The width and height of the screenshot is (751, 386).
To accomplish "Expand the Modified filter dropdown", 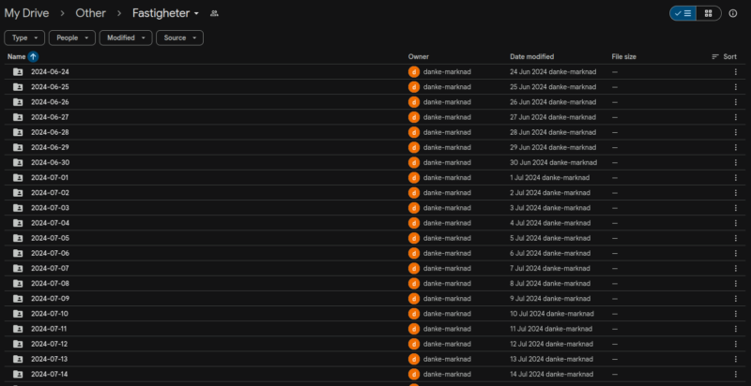I will [126, 37].
